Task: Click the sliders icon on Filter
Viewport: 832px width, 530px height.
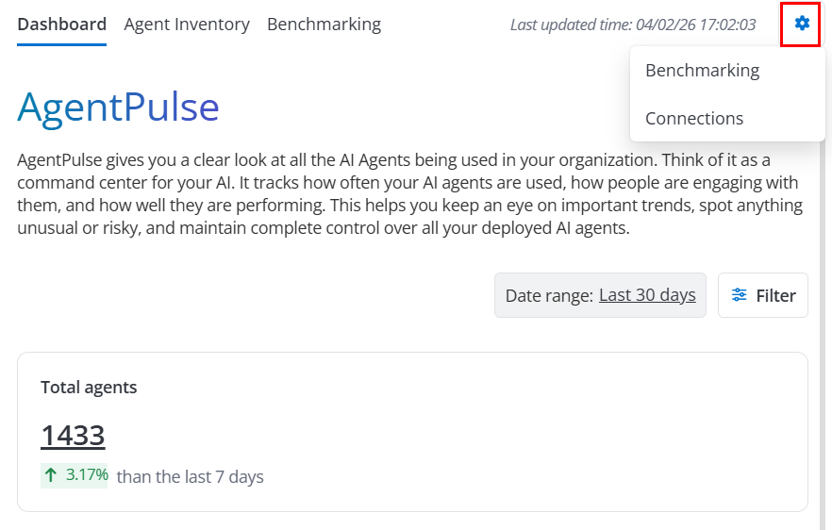Action: pos(740,295)
